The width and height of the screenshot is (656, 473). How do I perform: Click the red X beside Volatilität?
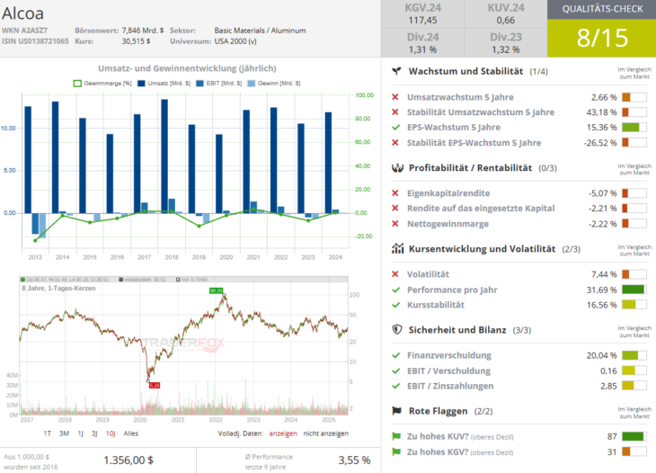pos(394,274)
